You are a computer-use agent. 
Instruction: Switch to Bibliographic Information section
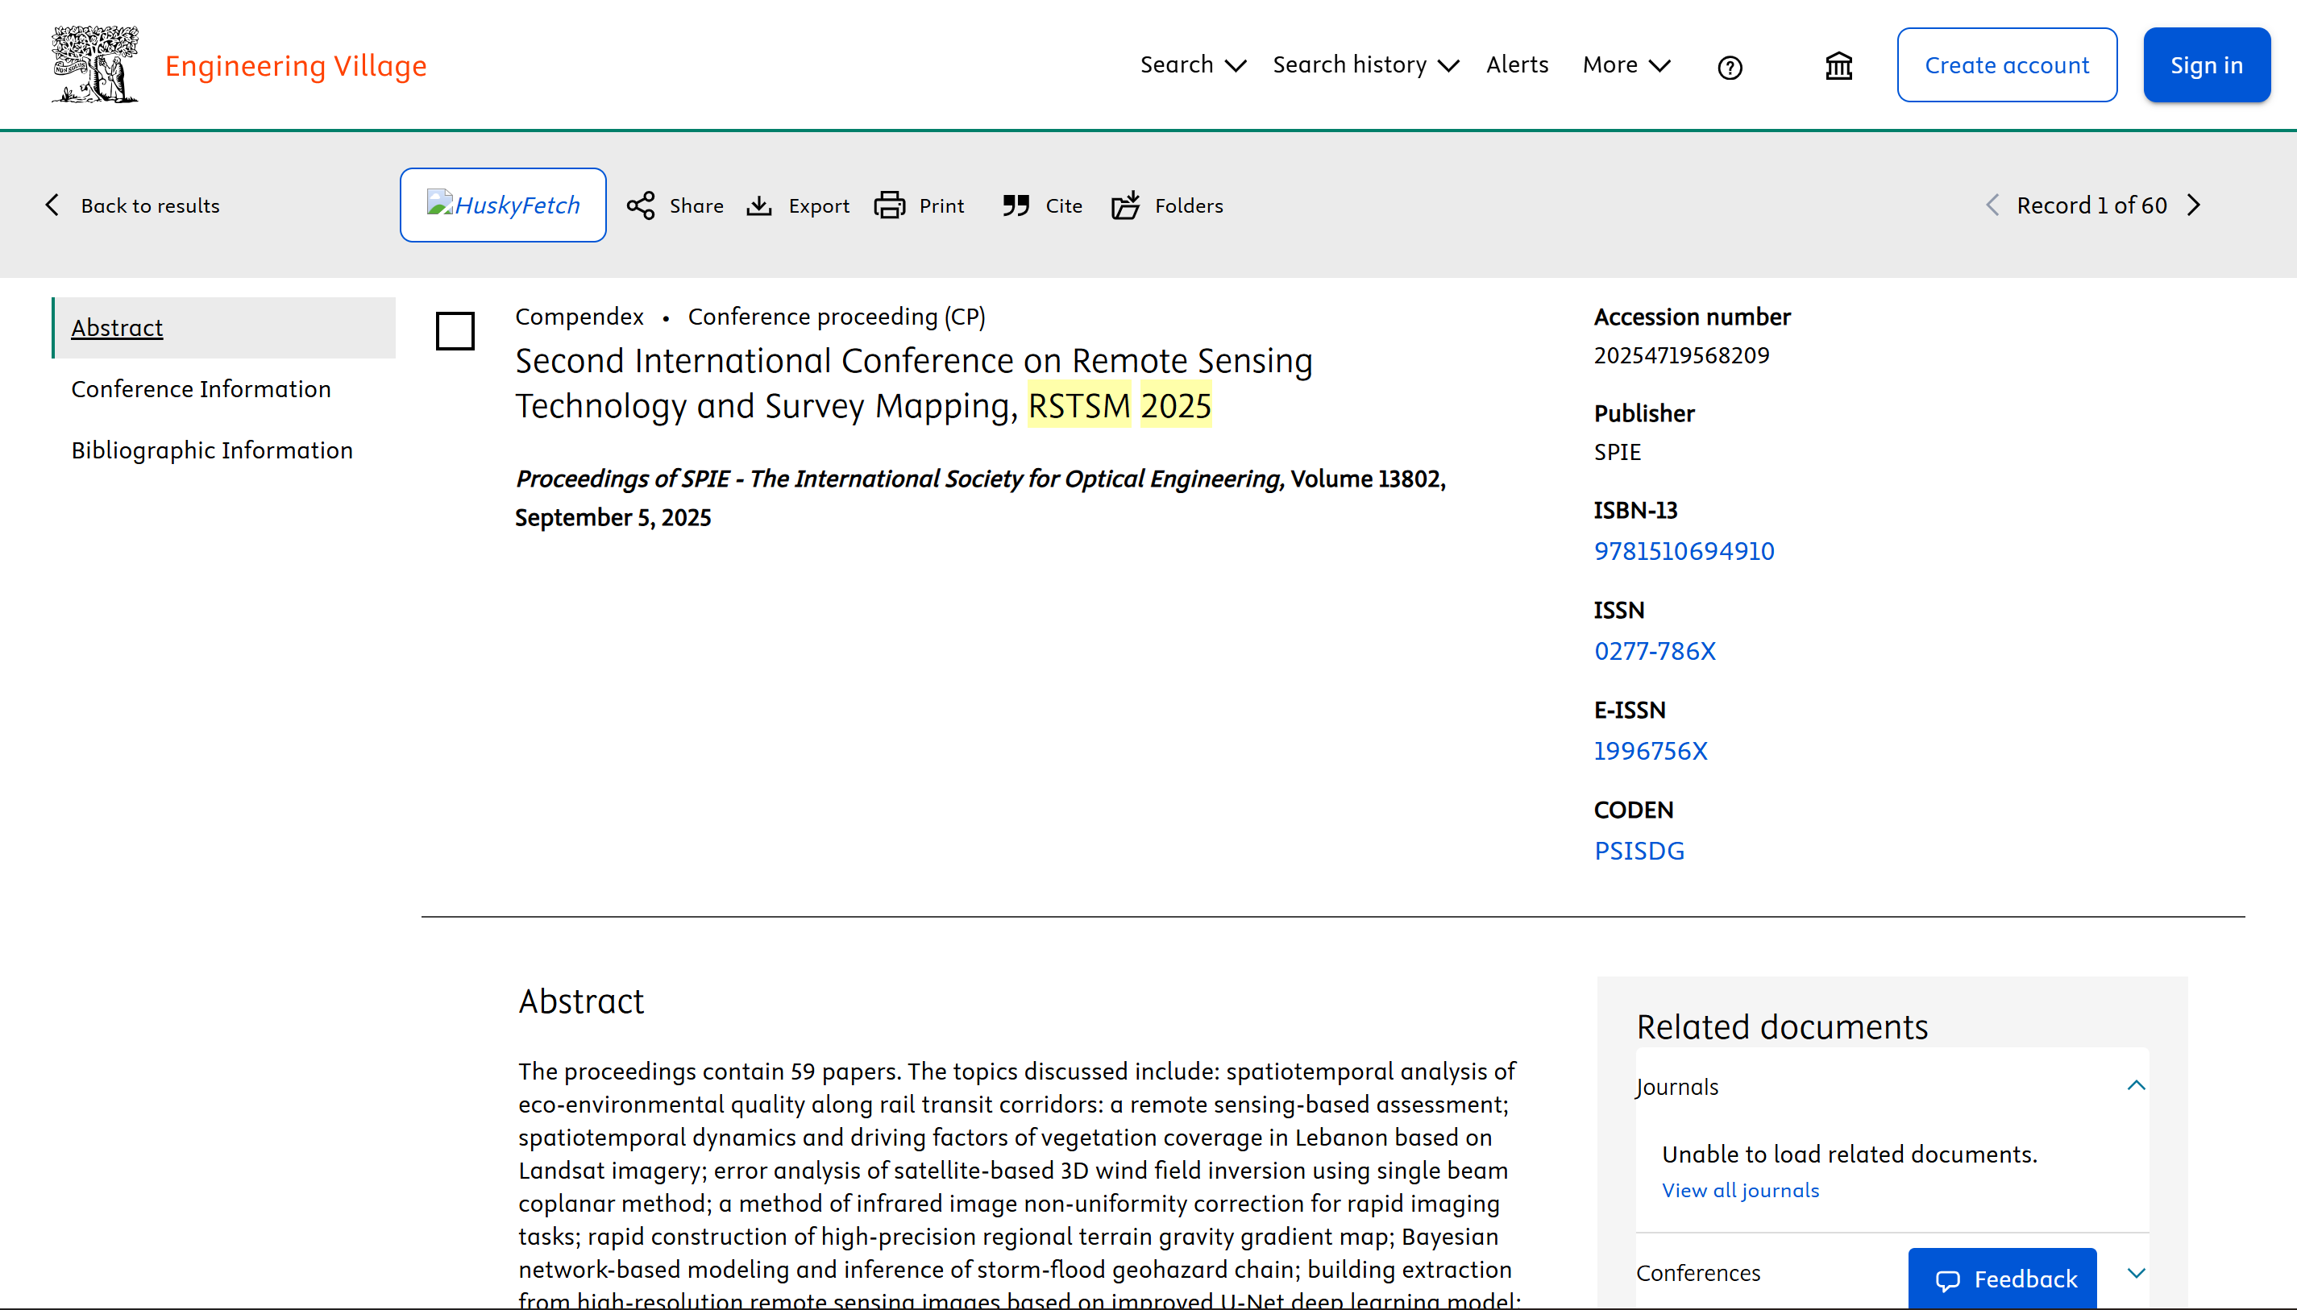(213, 450)
